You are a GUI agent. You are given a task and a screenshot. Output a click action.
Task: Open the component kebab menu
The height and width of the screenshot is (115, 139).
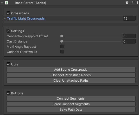[137, 3]
